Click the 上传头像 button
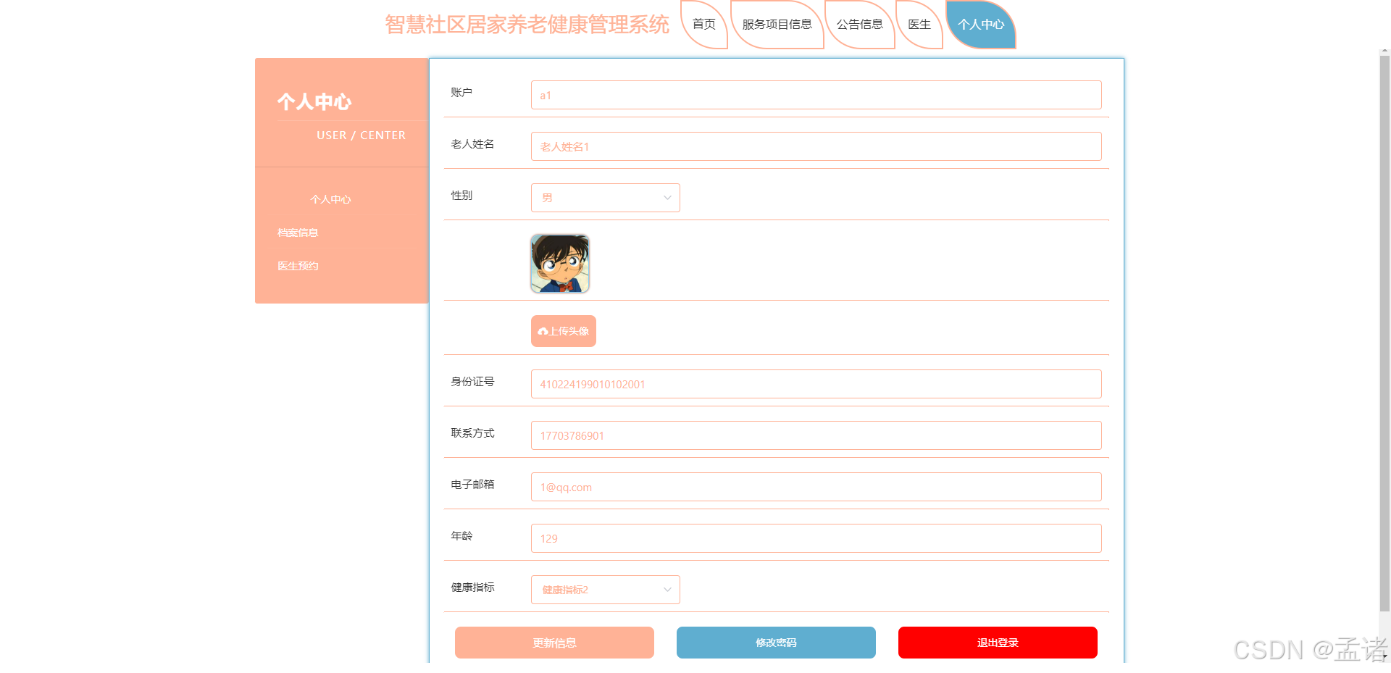1391x673 pixels. click(563, 331)
